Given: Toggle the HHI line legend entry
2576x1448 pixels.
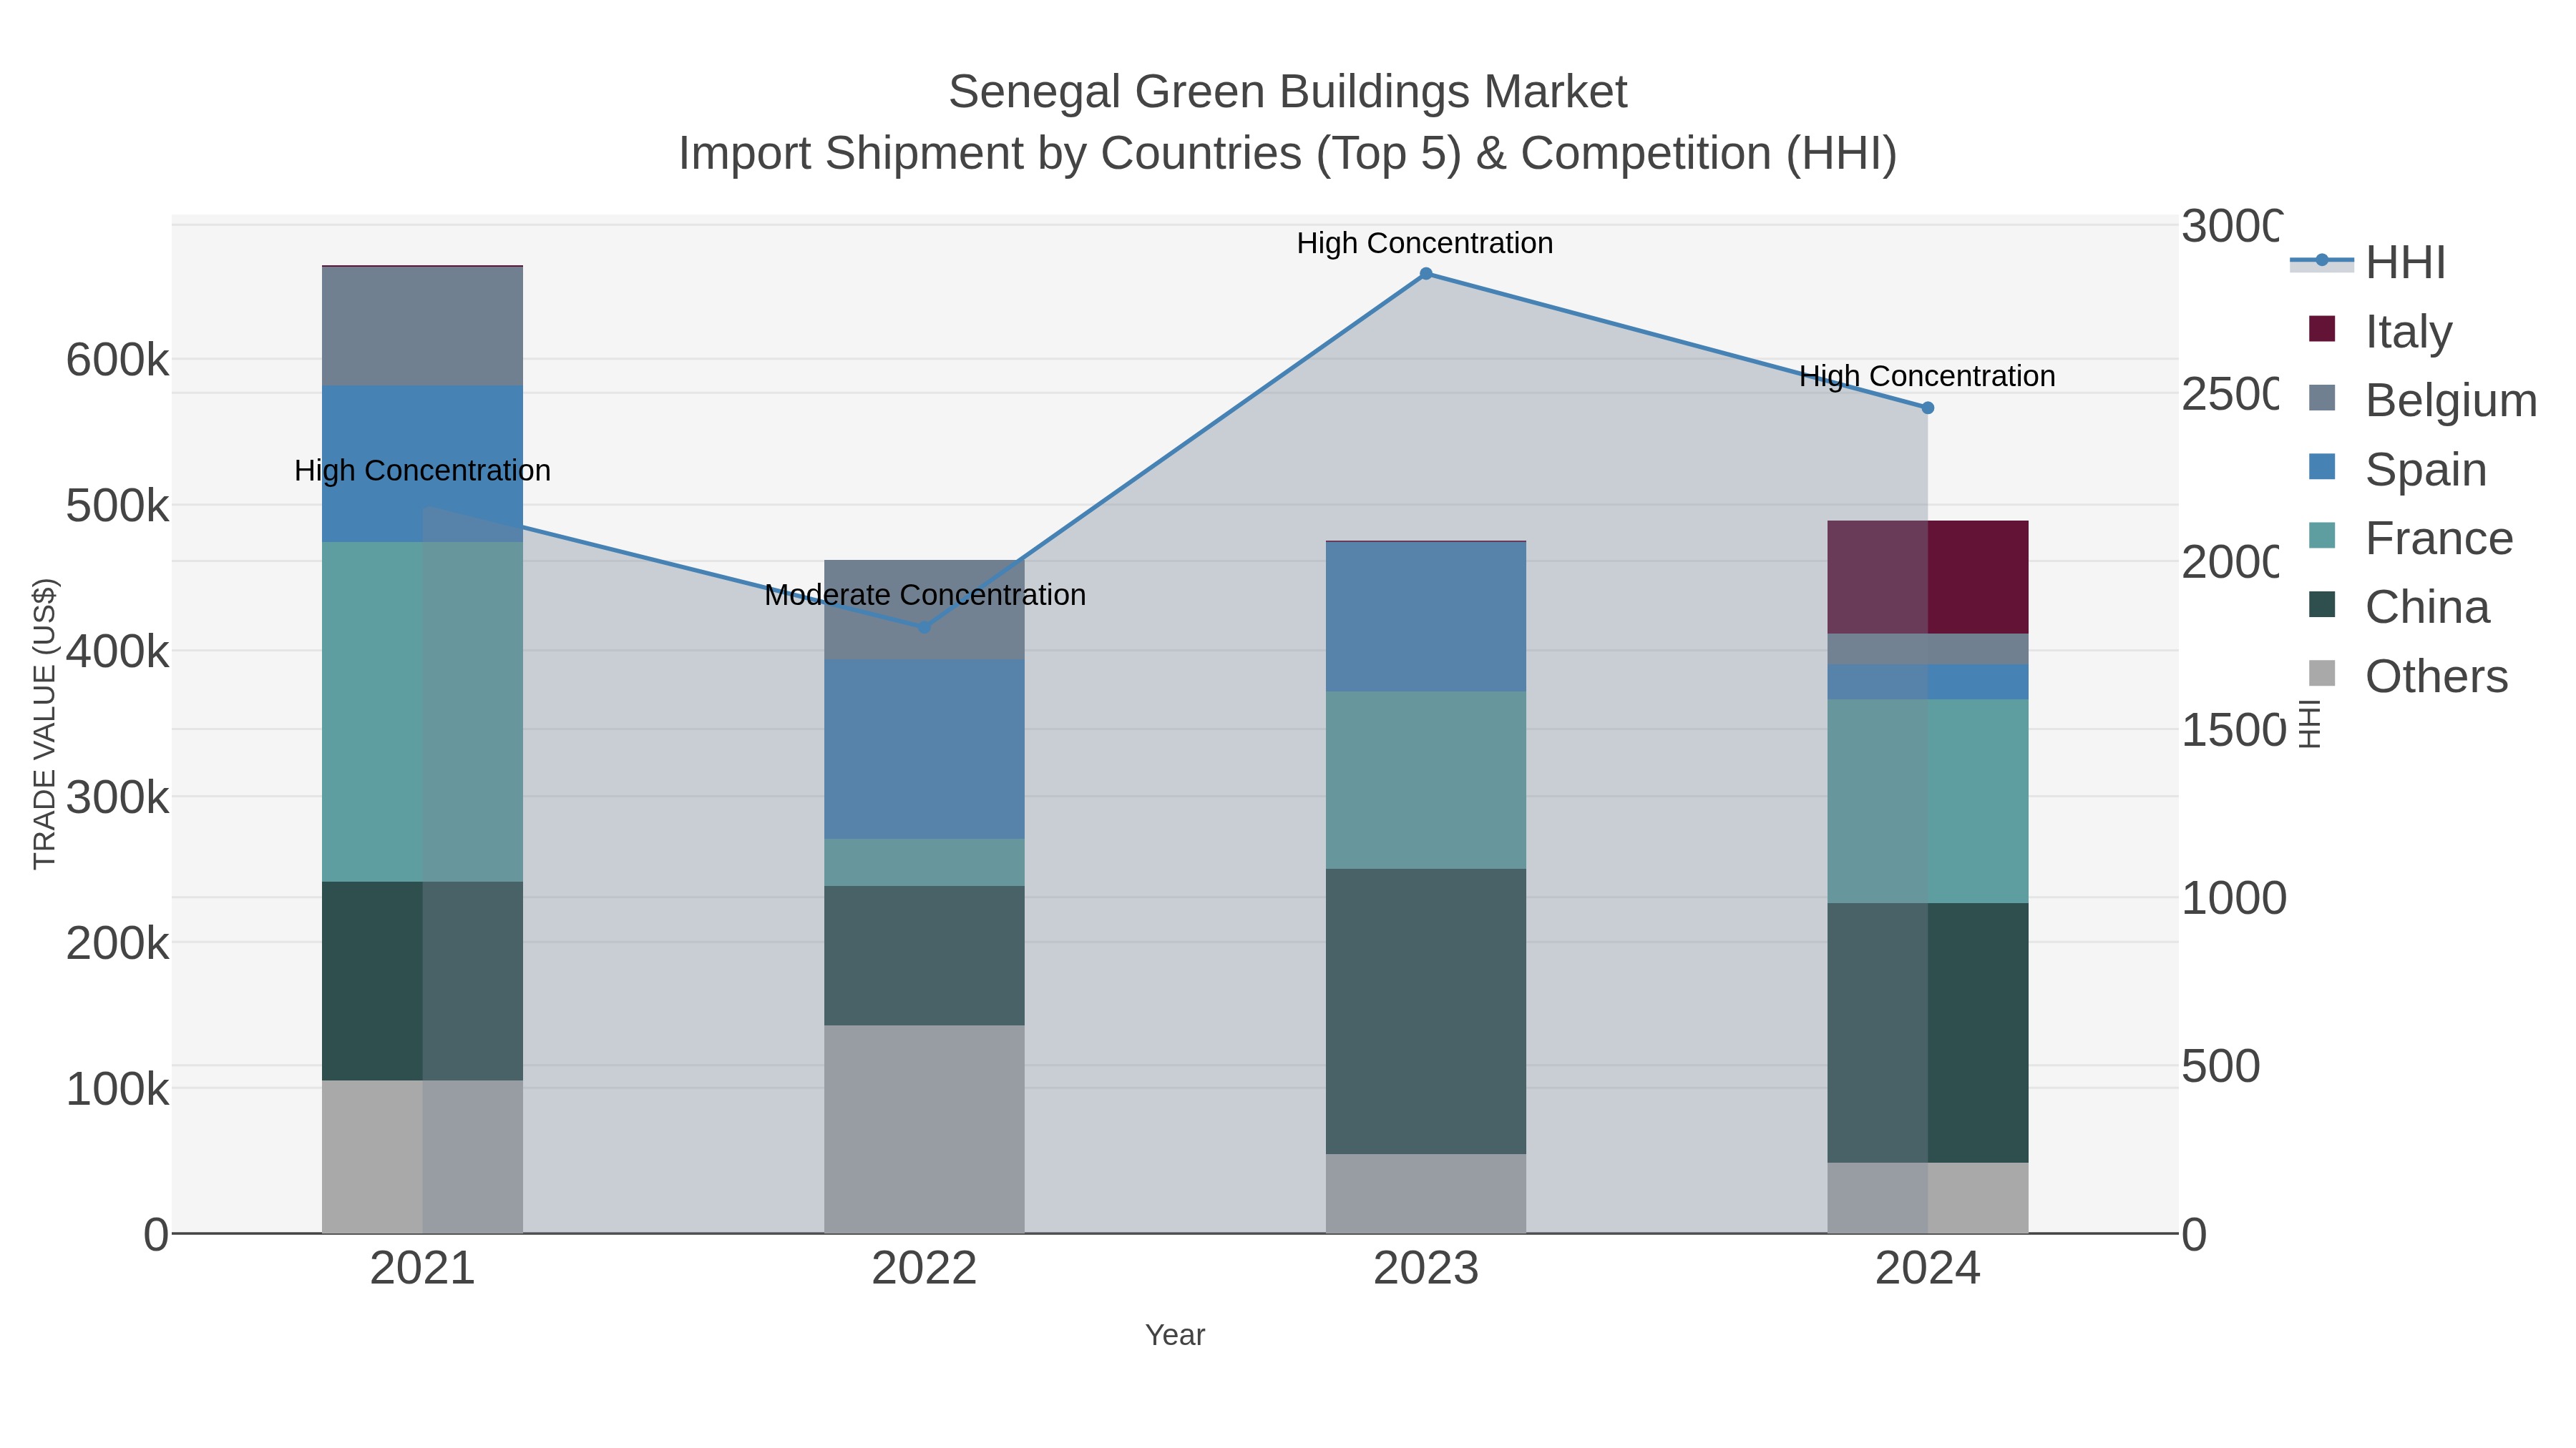Looking at the screenshot, I should click(2367, 263).
